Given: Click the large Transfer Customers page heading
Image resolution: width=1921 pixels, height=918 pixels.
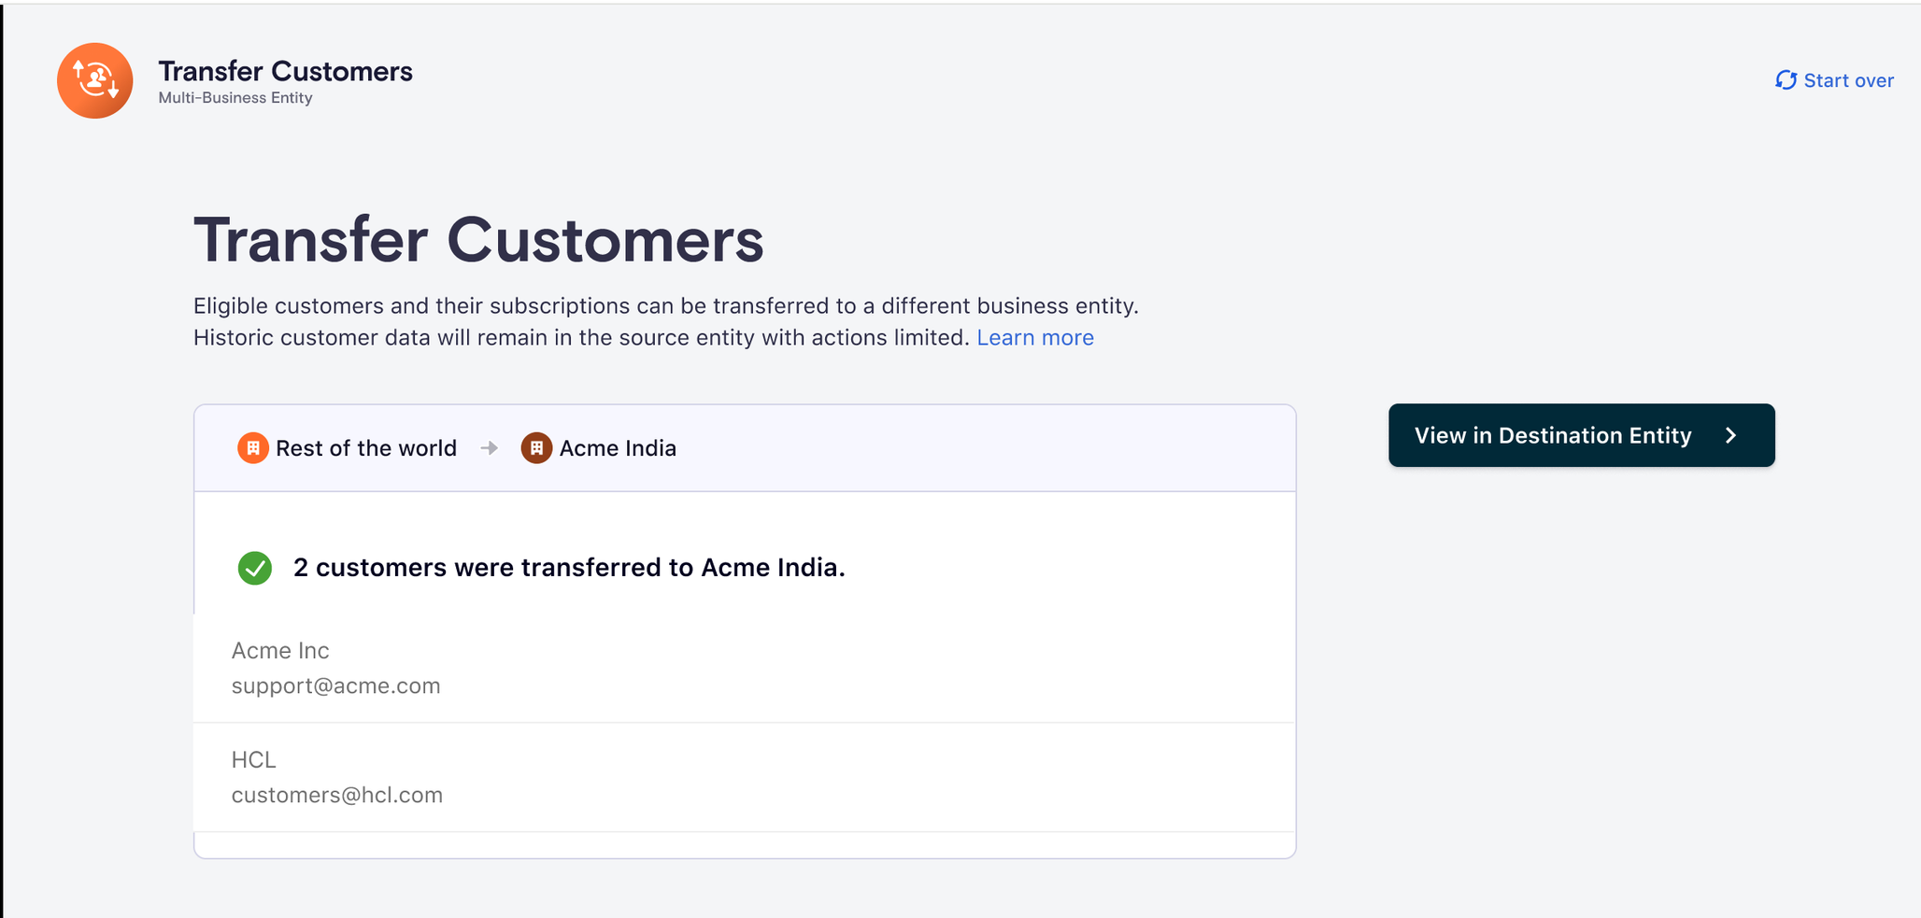Looking at the screenshot, I should click(x=478, y=240).
